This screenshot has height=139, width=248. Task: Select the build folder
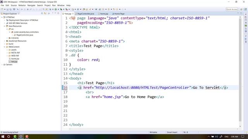(x=11, y=44)
